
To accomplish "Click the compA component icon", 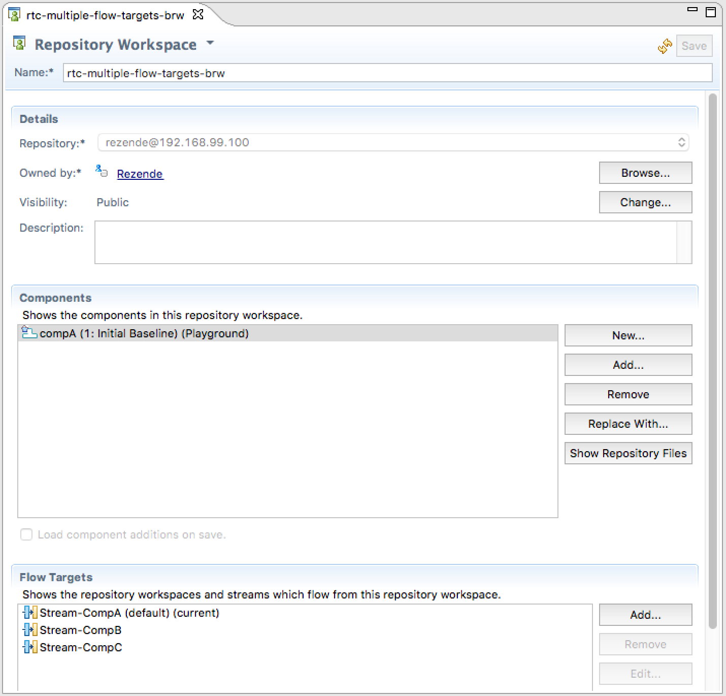I will point(29,333).
